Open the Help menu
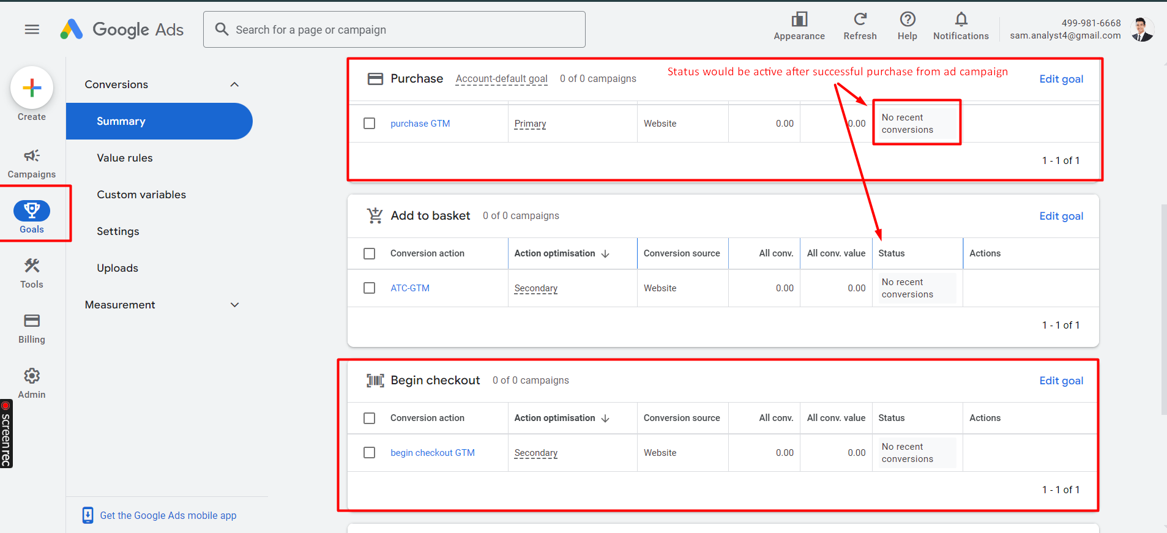The image size is (1167, 533). [907, 27]
